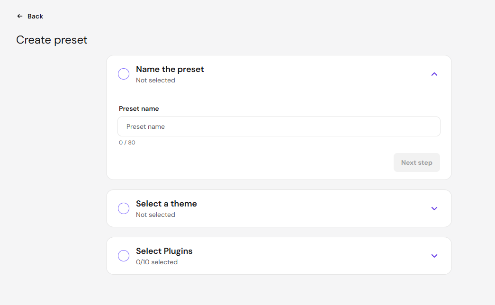This screenshot has width=495, height=305.
Task: Click the 0 / 80 character counter
Action: [x=127, y=143]
